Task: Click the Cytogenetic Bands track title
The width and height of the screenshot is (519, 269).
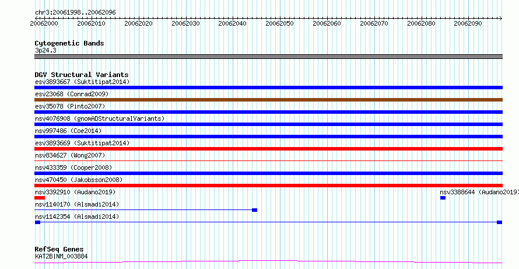Action: pyautogui.click(x=69, y=43)
